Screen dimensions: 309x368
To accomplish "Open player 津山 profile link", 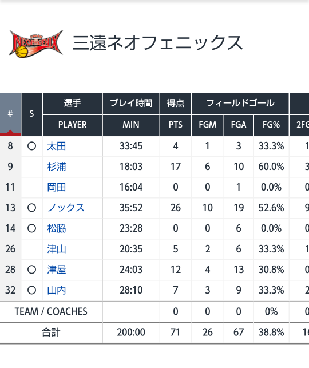I will coord(57,249).
